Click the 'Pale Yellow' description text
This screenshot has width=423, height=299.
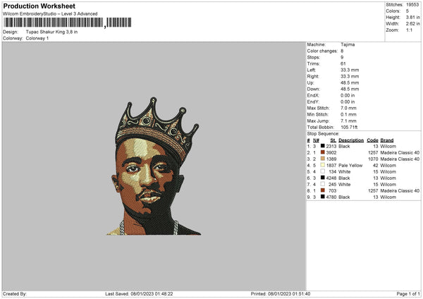click(x=350, y=166)
